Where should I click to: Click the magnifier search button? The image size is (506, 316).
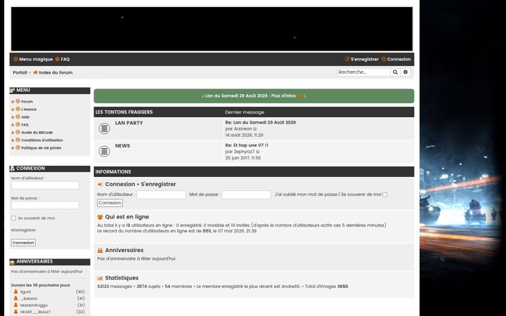[395, 72]
